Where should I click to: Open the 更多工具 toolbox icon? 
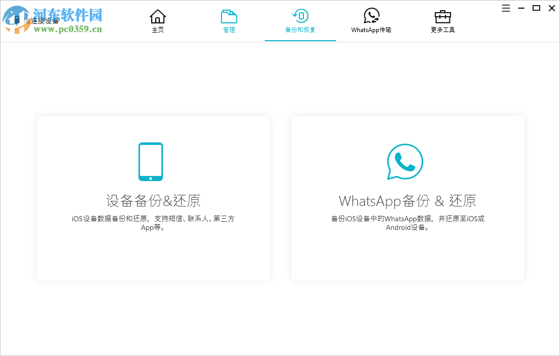[442, 16]
